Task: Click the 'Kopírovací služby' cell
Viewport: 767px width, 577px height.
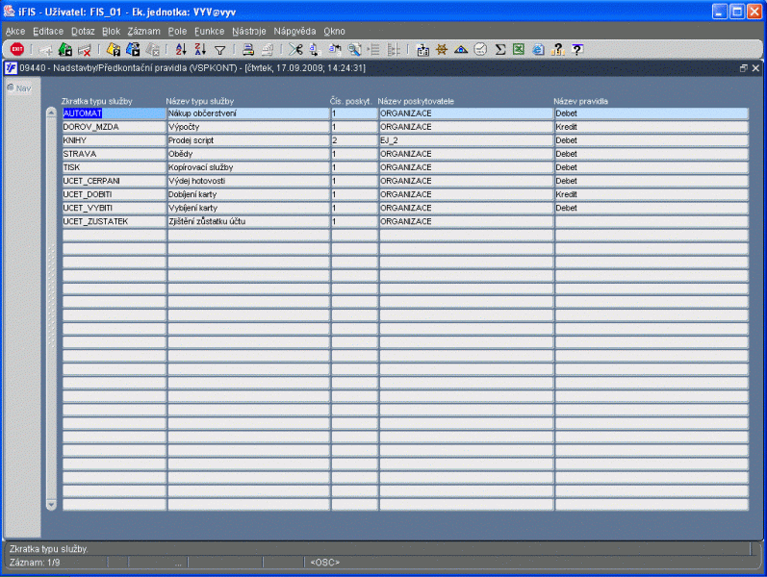Action: (248, 167)
